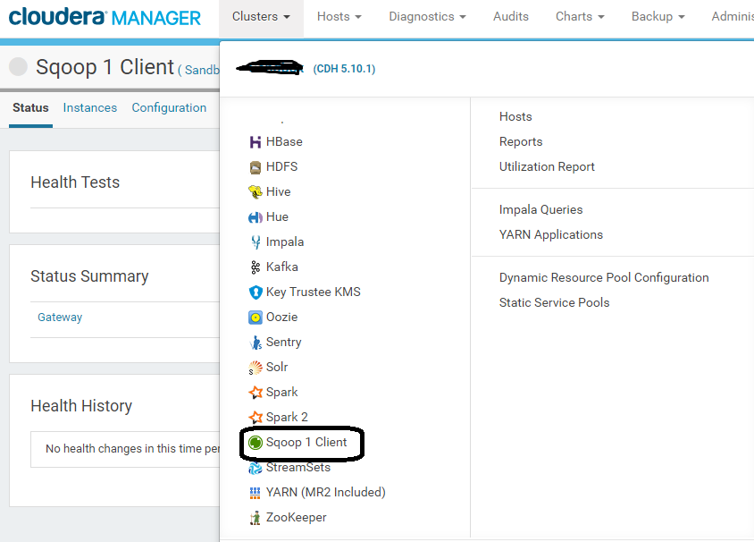Select the Hue service icon
The image size is (754, 542).
[255, 216]
